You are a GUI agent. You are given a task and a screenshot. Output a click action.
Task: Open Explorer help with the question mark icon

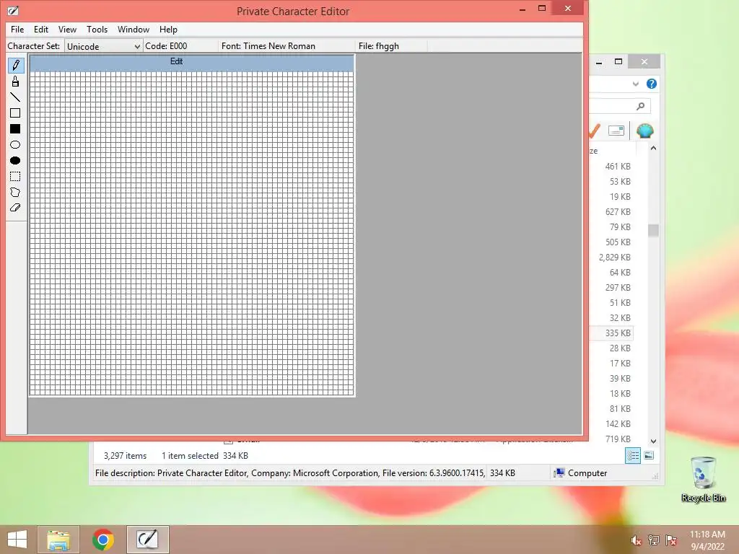(652, 84)
